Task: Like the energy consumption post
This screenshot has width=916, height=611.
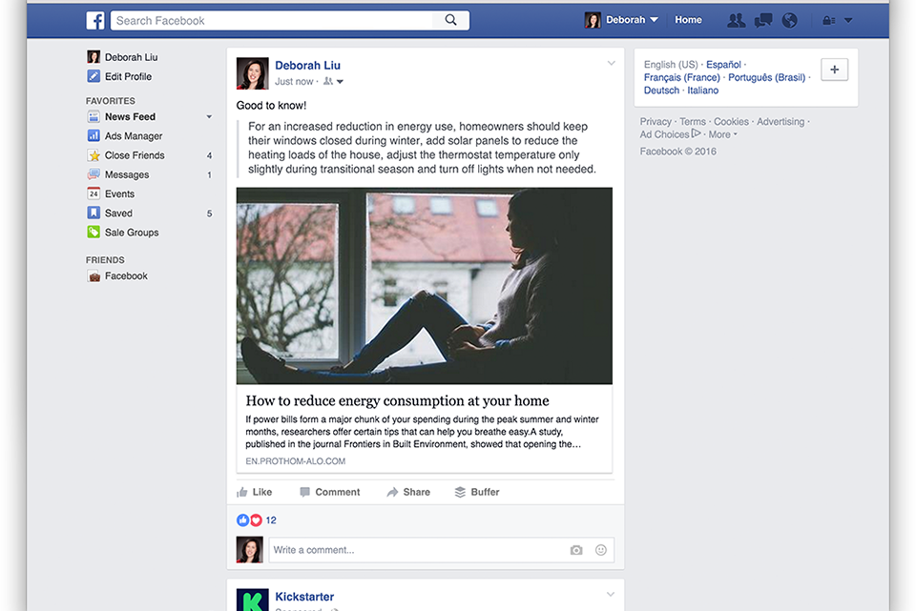Action: (x=255, y=492)
